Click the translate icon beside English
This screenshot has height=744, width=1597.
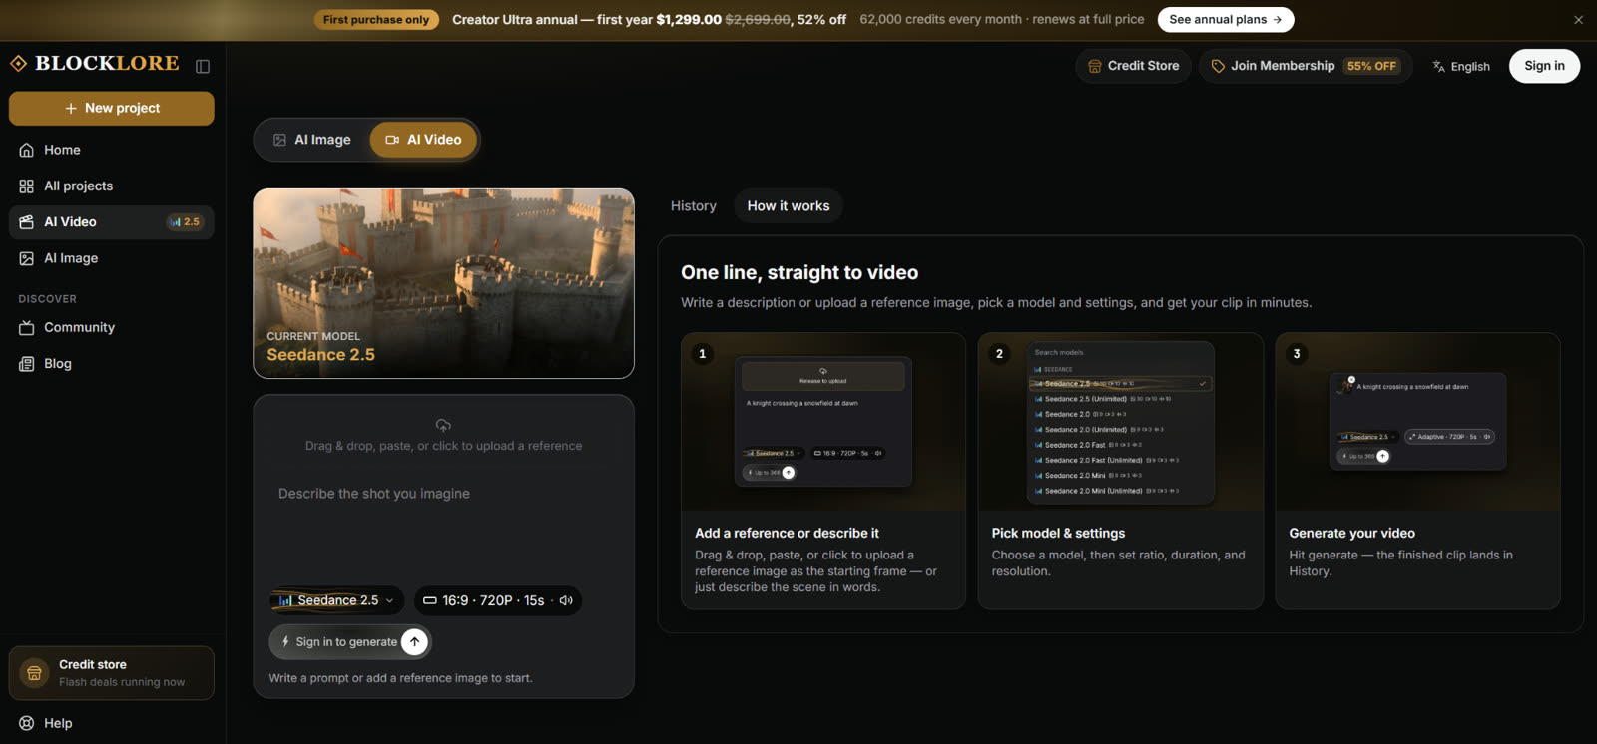[1439, 67]
